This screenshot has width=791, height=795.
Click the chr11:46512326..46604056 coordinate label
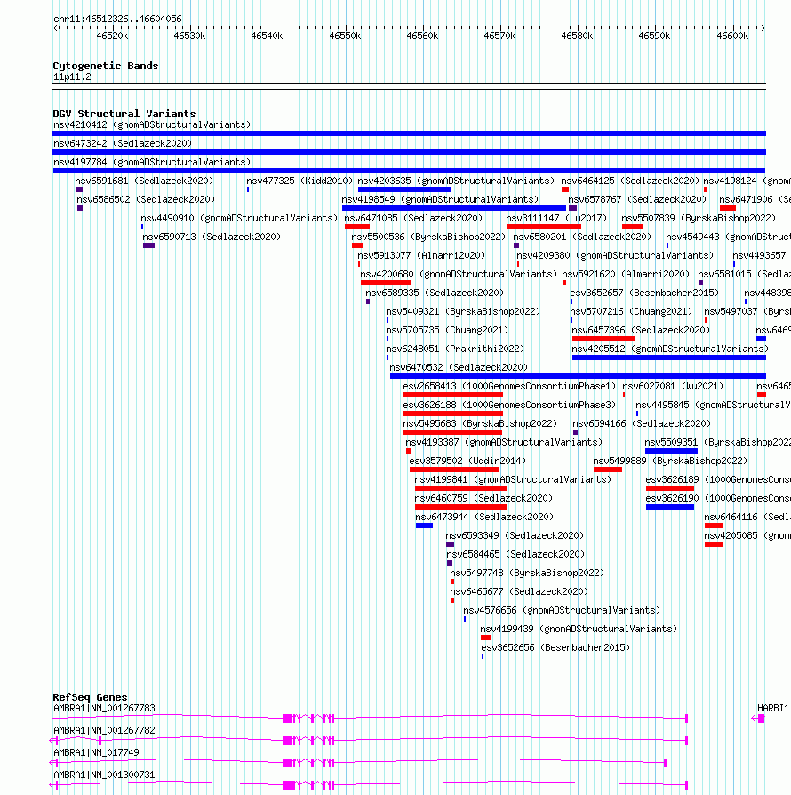pos(117,20)
